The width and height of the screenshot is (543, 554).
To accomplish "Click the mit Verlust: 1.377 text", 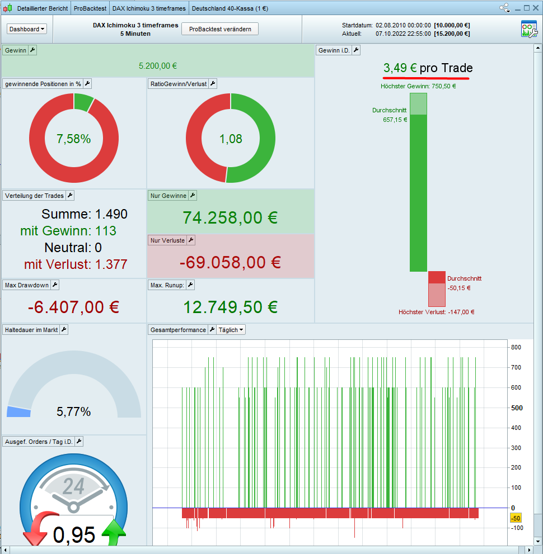I will 76,264.
